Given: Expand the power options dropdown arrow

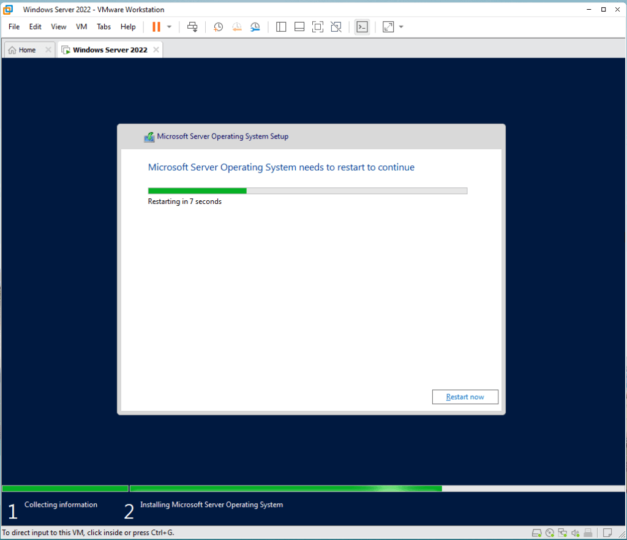Looking at the screenshot, I should coord(170,27).
